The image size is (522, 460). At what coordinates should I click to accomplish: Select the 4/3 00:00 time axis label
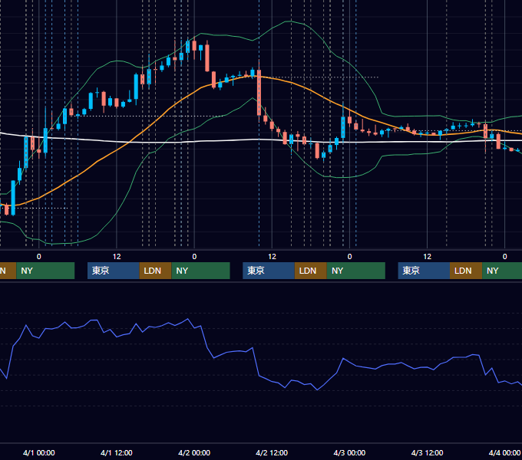(x=349, y=452)
